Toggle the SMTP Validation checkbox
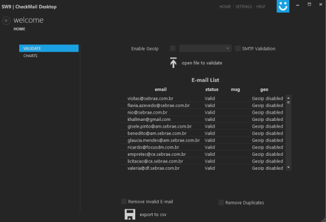 pos(238,49)
